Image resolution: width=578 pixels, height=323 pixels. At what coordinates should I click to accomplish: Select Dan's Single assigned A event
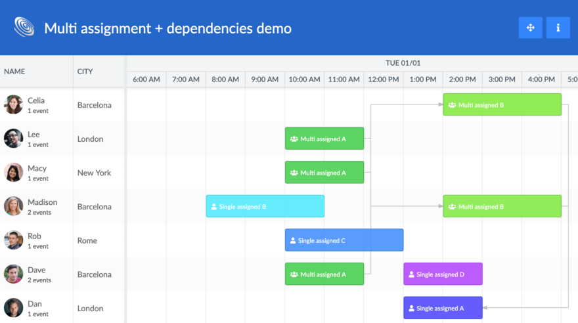tap(443, 308)
